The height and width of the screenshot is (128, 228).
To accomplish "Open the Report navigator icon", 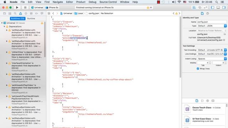I will [x=42, y=14].
